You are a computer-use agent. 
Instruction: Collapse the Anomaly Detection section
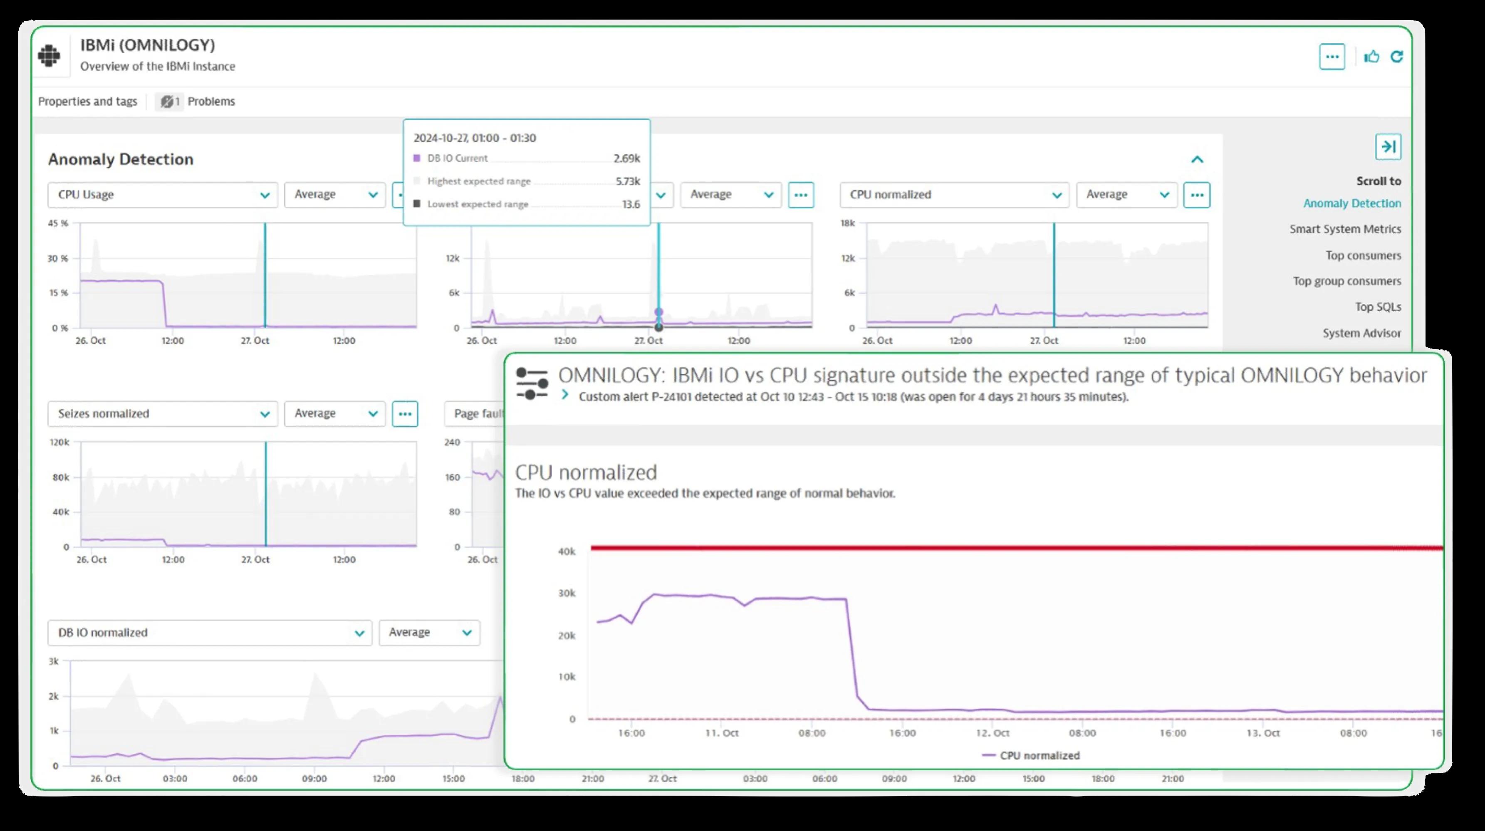pos(1197,160)
